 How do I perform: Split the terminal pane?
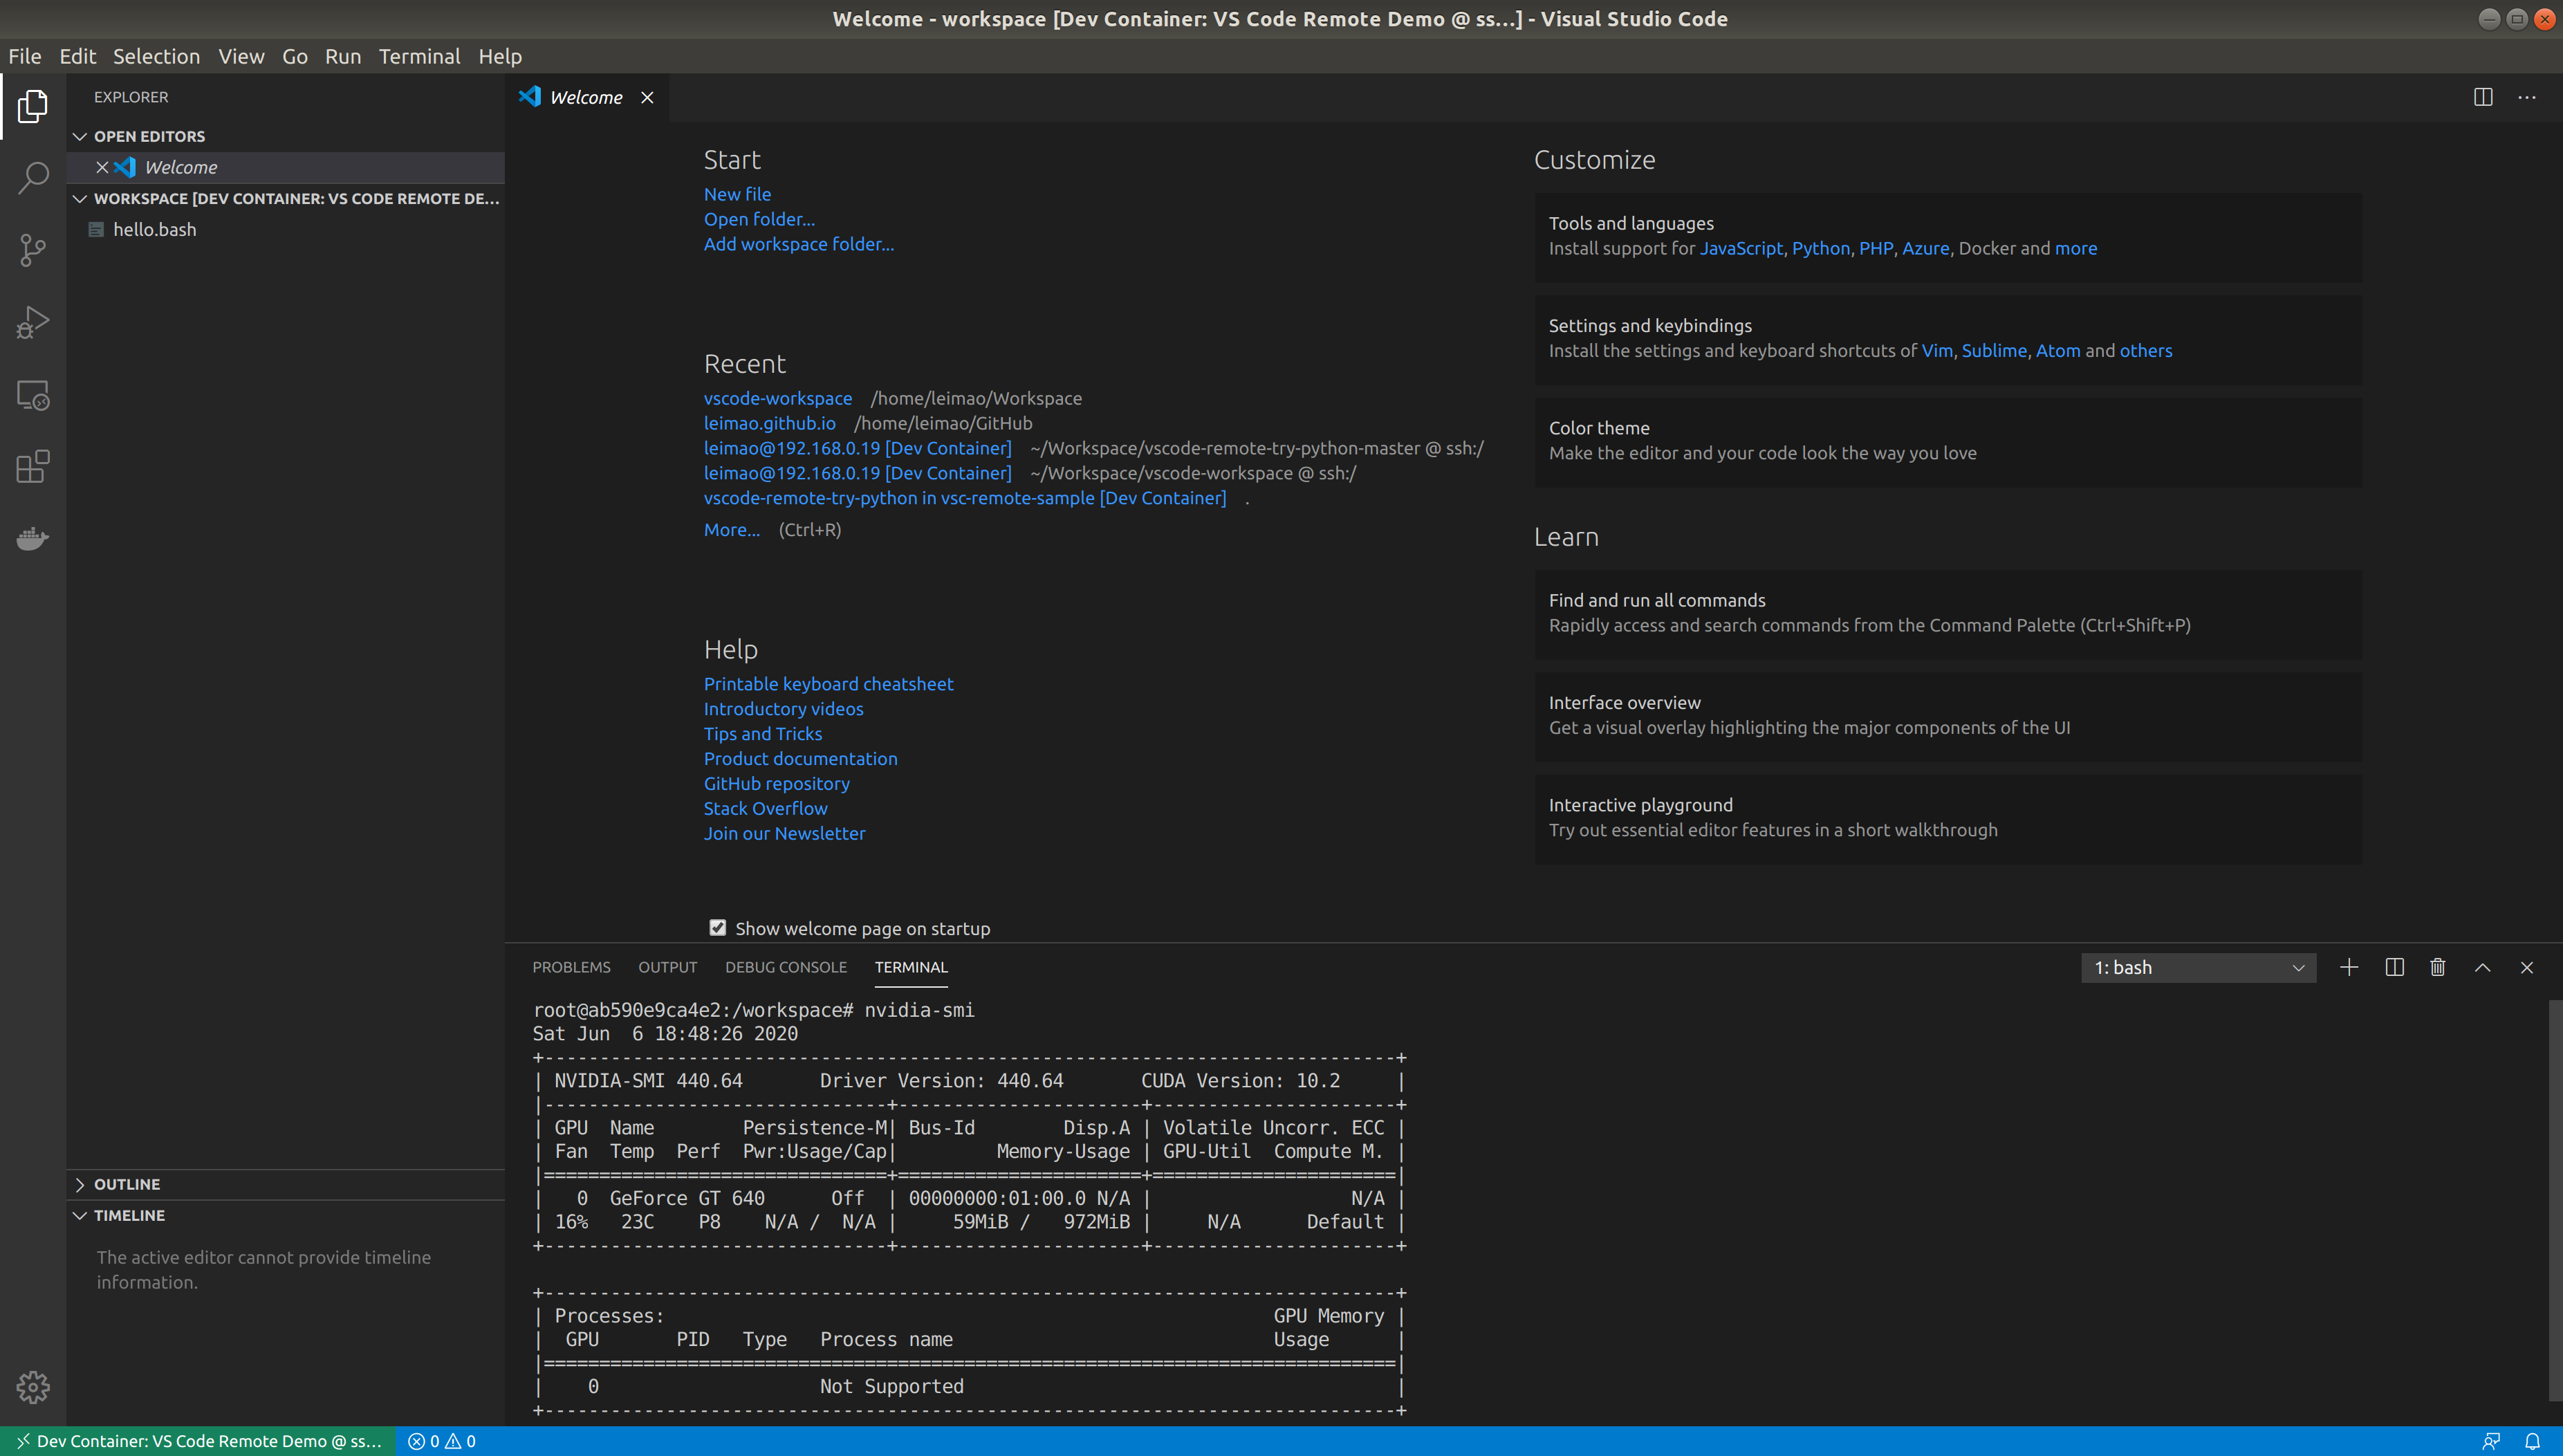pos(2394,967)
